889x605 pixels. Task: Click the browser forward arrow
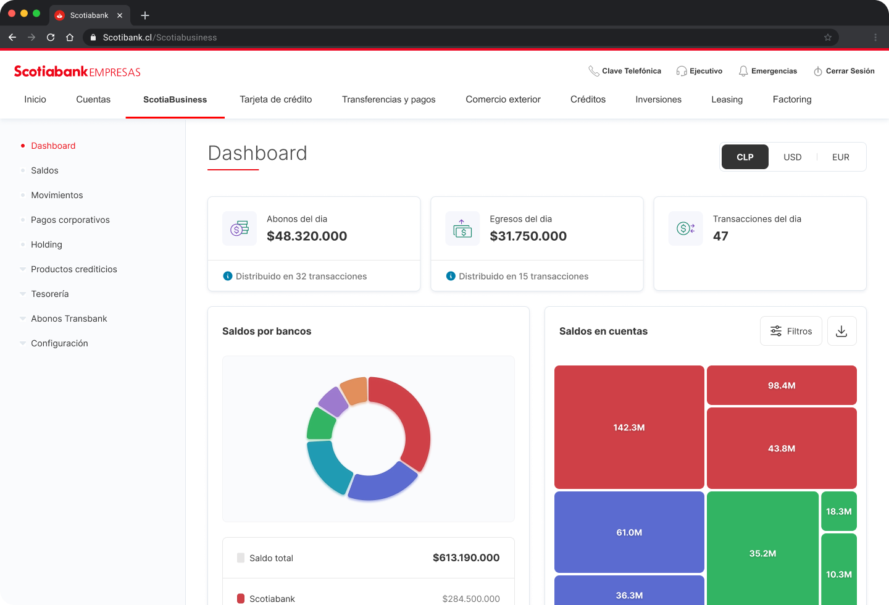(x=31, y=37)
